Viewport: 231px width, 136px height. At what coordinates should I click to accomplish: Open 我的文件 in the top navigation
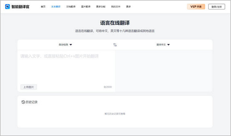pos(116,6)
